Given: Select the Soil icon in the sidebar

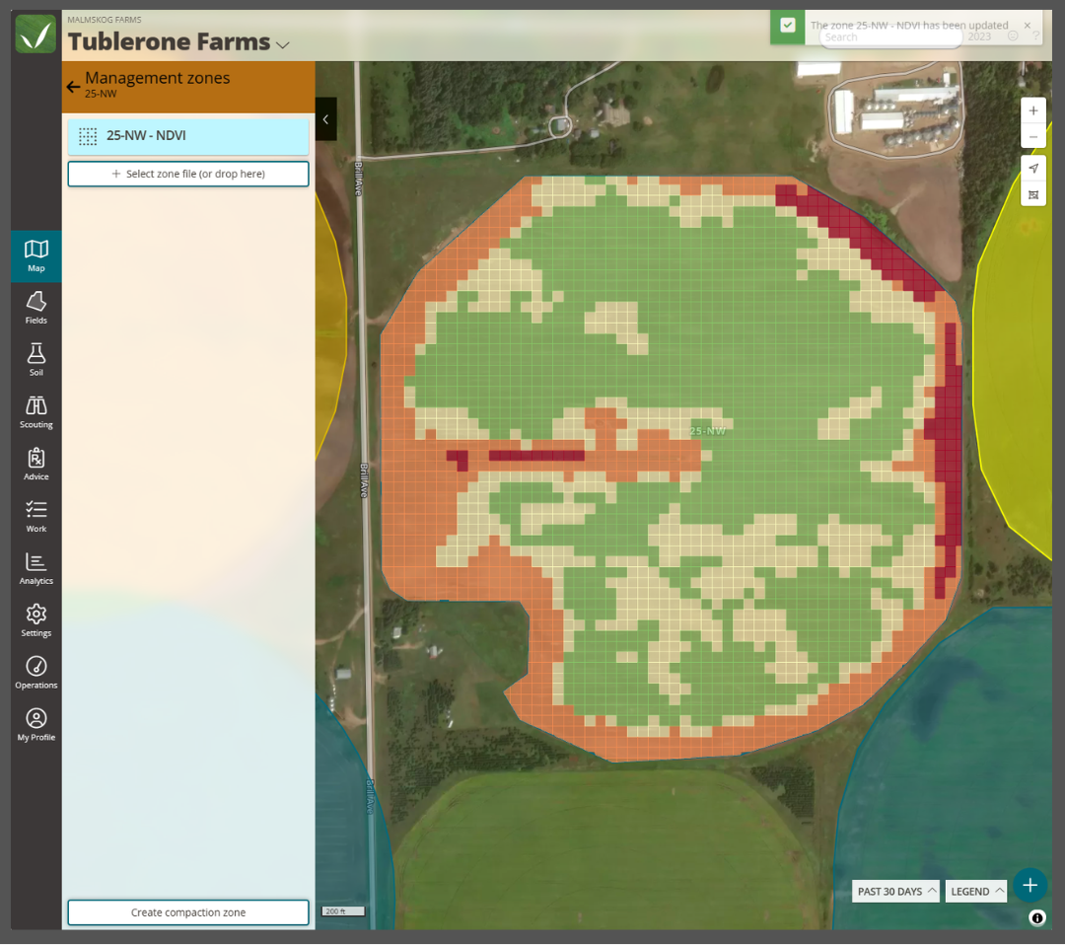Looking at the screenshot, I should tap(35, 358).
